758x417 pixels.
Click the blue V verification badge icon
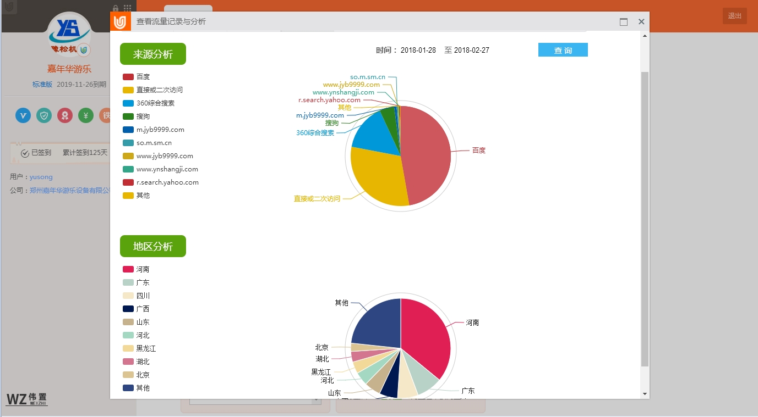(23, 115)
